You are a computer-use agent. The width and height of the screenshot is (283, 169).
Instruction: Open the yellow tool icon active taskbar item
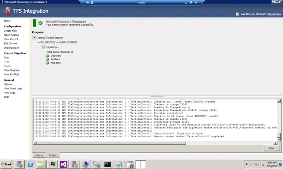tap(141, 164)
